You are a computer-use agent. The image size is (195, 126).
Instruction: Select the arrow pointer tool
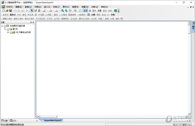pos(32,11)
